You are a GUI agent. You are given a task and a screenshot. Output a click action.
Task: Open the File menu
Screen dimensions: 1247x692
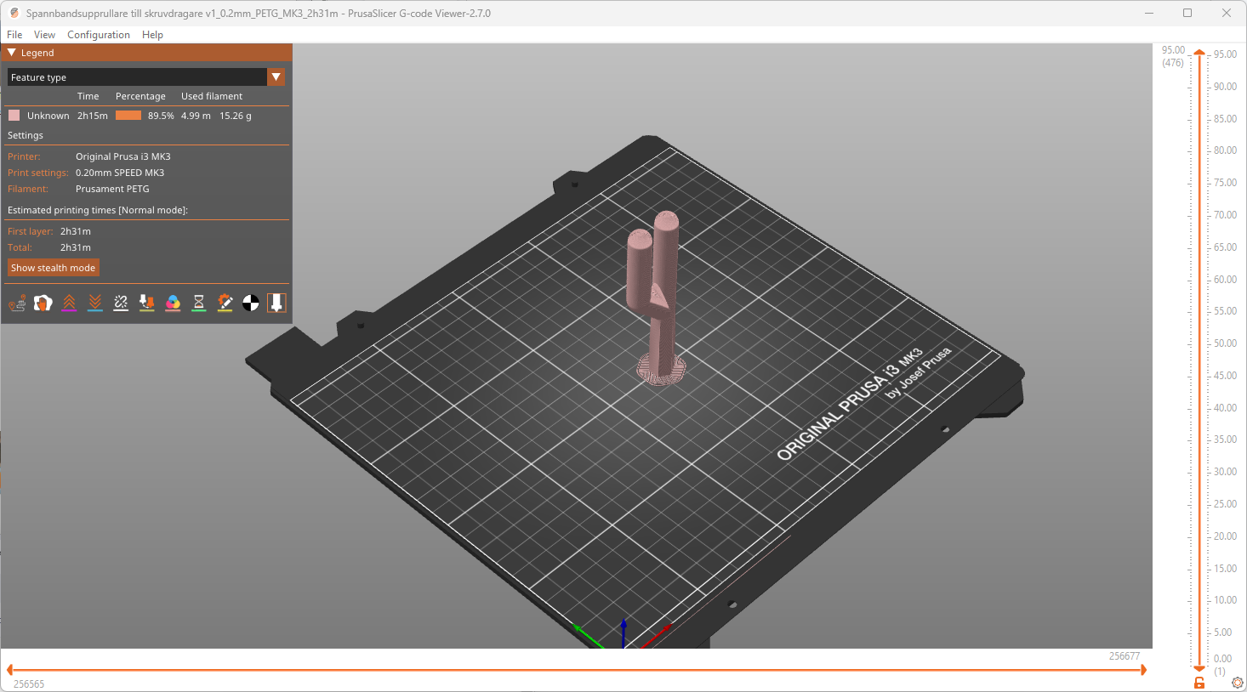click(14, 35)
